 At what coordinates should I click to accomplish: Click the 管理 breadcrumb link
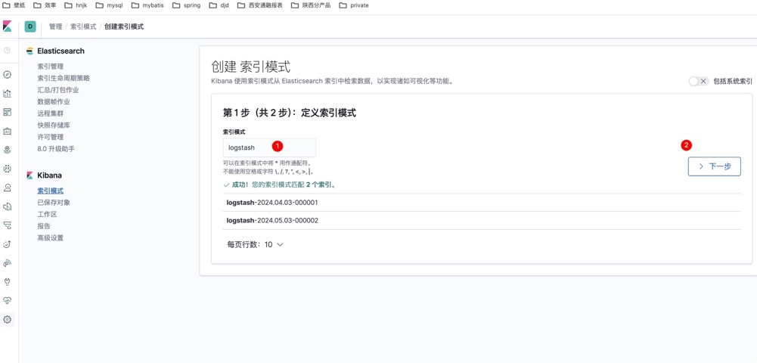click(x=56, y=26)
